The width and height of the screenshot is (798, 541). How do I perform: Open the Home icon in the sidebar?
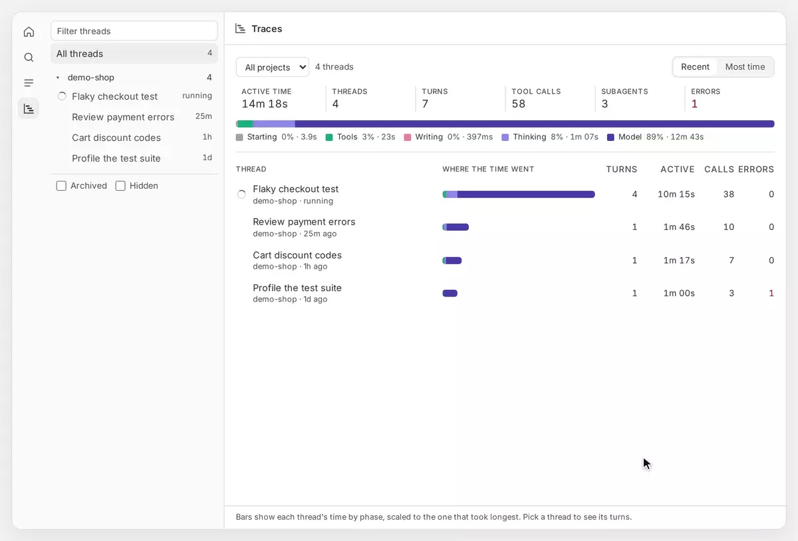29,32
